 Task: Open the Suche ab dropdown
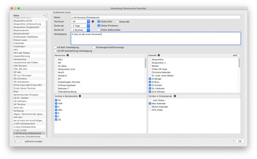81,26
